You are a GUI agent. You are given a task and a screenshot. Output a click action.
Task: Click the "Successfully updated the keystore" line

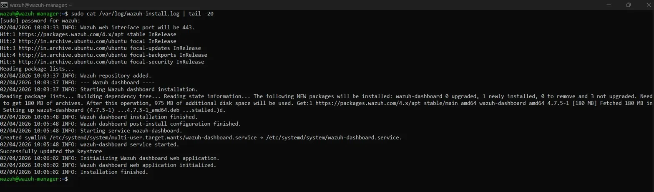51,151
